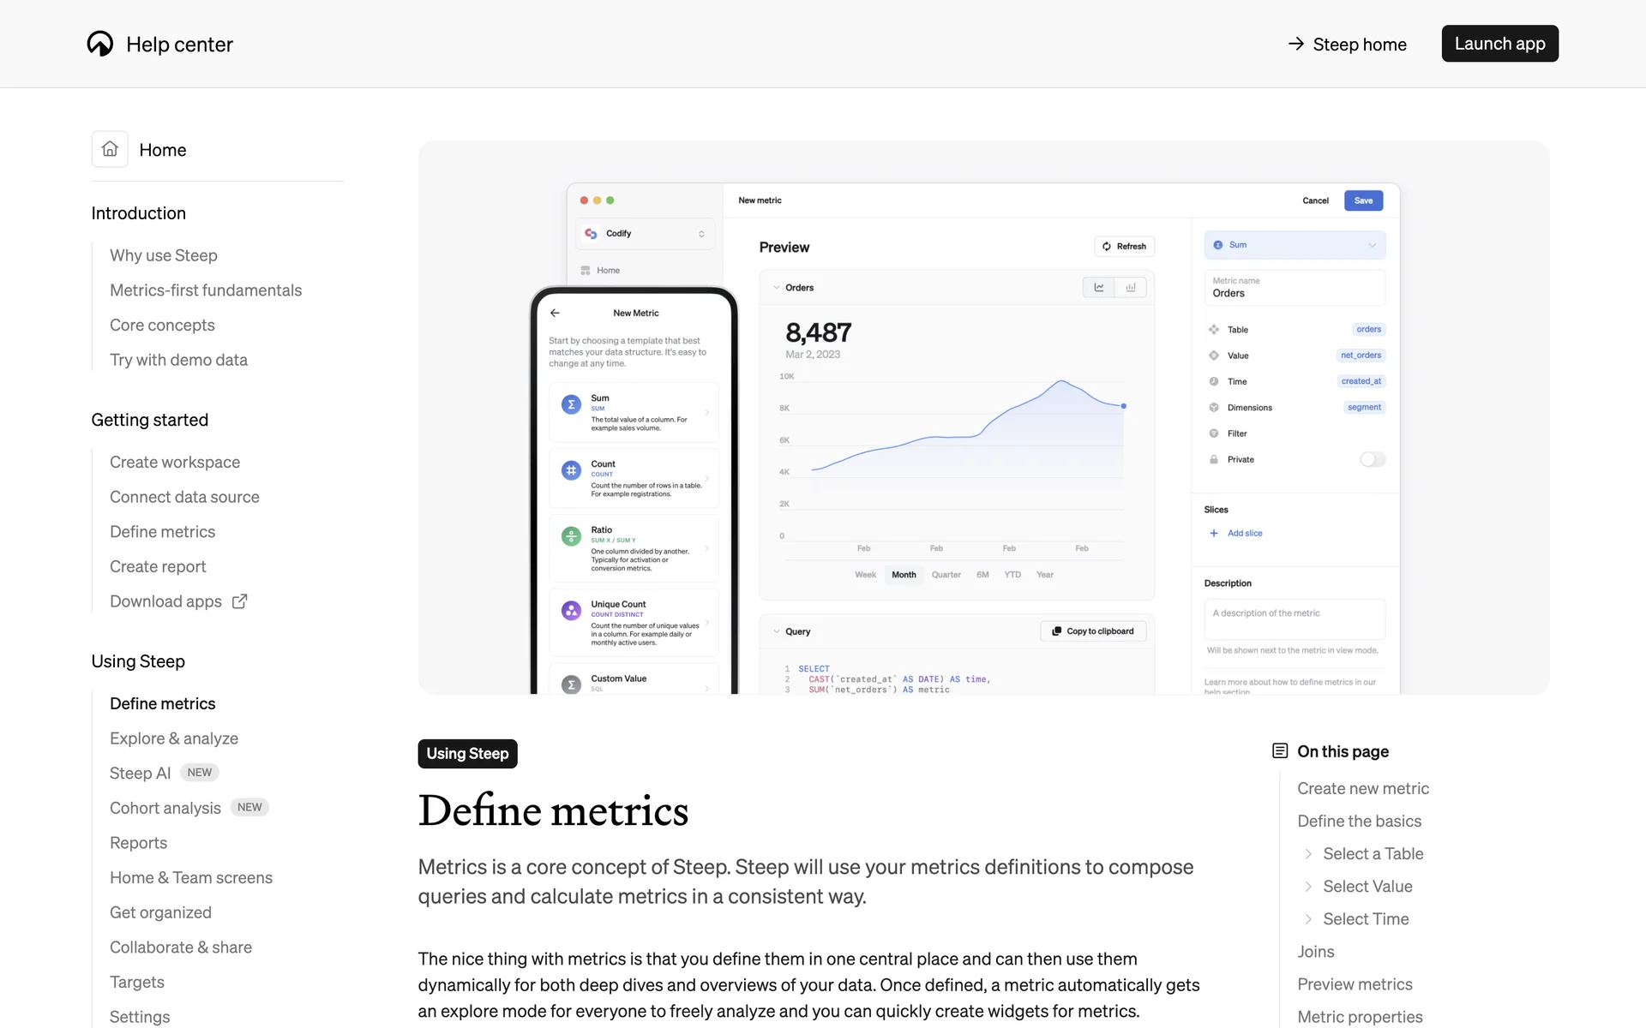The image size is (1646, 1028).
Task: Toggle the Private switch
Action: [1372, 460]
